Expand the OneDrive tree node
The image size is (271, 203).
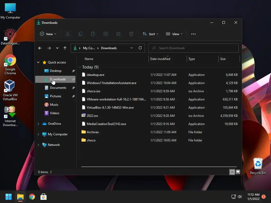(x=38, y=124)
